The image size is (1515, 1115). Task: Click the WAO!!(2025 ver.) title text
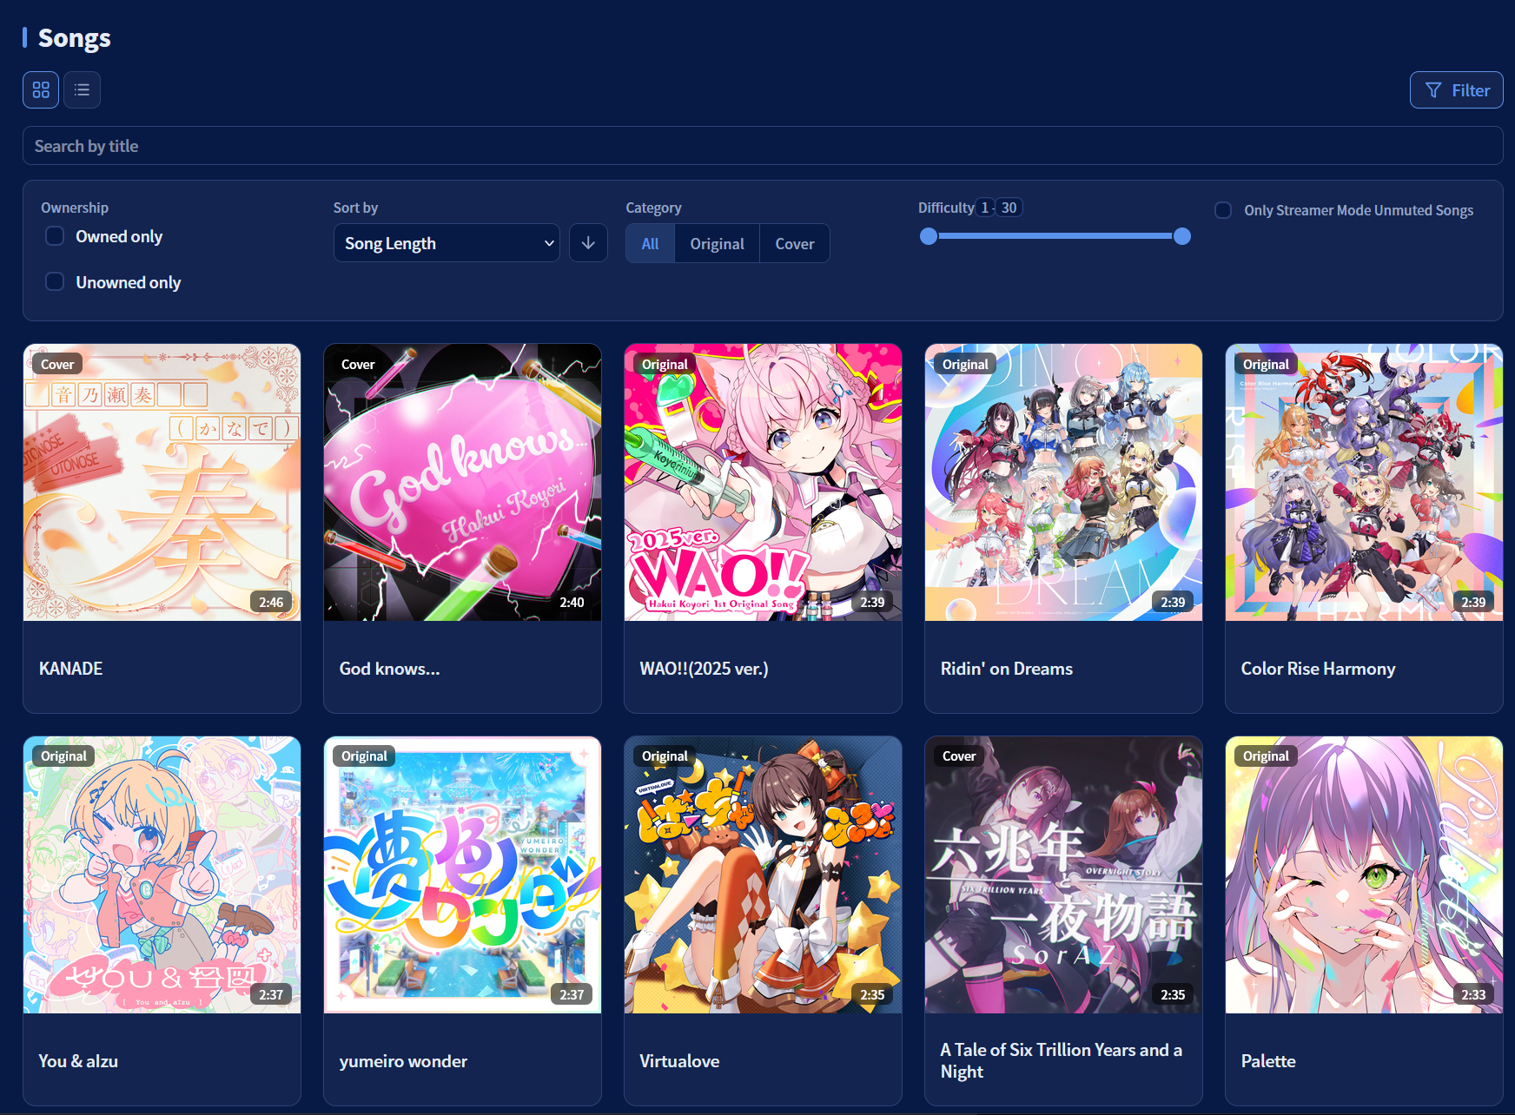tap(705, 669)
